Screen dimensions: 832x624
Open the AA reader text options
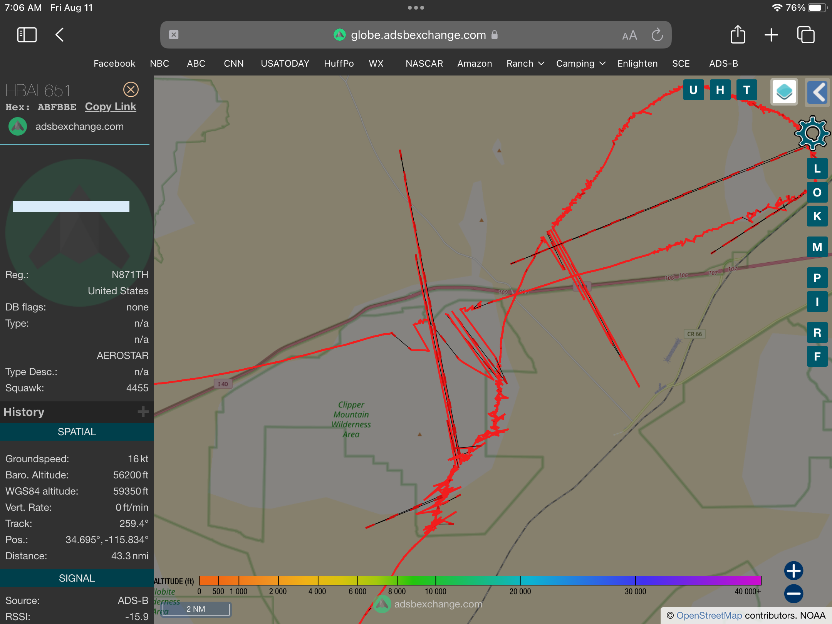[x=629, y=35]
